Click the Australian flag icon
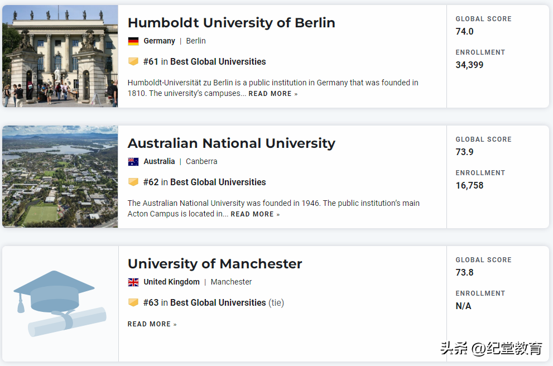553x366 pixels. pos(133,162)
